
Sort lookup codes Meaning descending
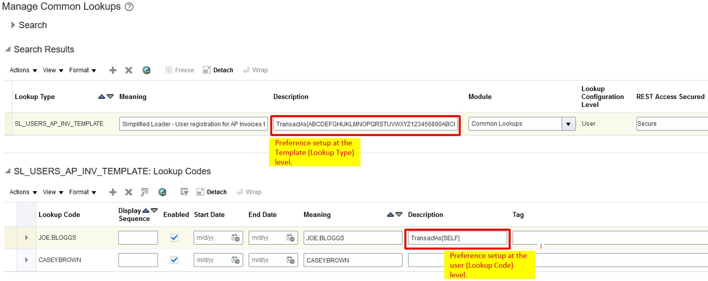tap(399, 215)
